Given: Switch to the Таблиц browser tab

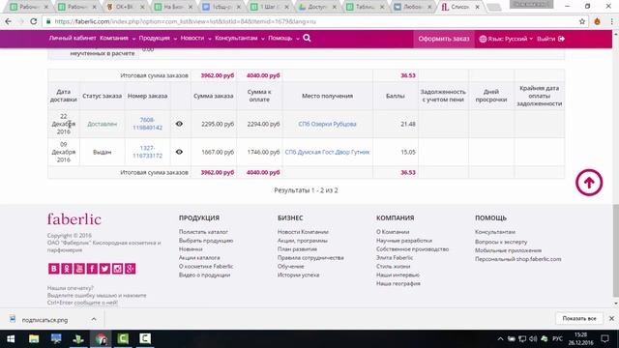Looking at the screenshot, I should coord(364,7).
